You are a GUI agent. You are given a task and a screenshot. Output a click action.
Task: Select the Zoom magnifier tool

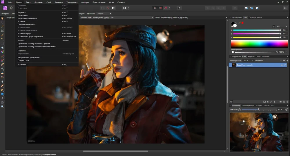[x=2, y=107]
